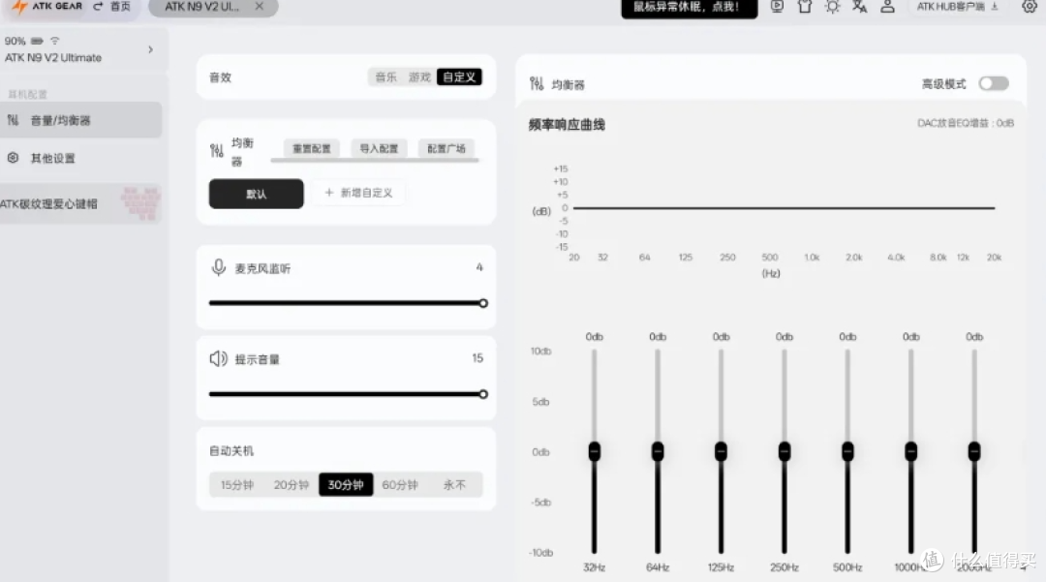This screenshot has height=582, width=1046.
Task: Adjust the 提示音量 slider handle
Action: (x=483, y=395)
